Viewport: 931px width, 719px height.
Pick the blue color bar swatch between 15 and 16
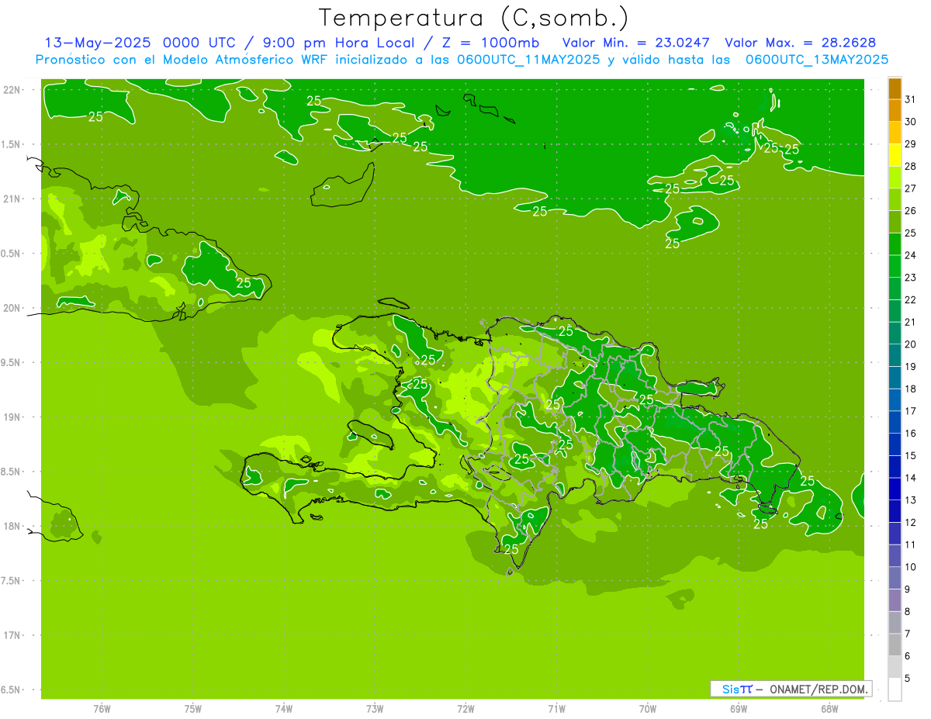[895, 445]
